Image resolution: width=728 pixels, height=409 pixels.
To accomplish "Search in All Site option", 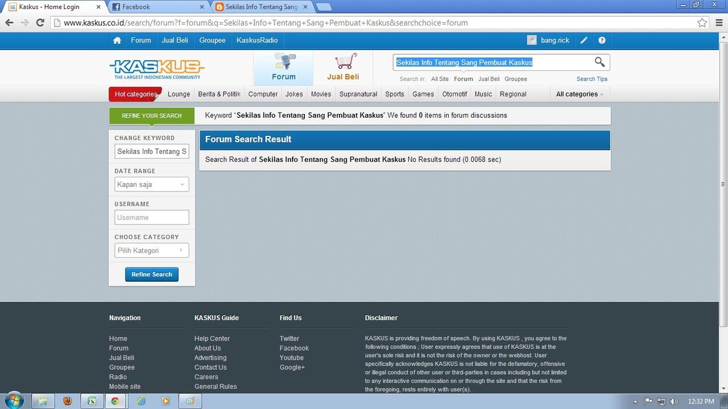I will tap(440, 79).
